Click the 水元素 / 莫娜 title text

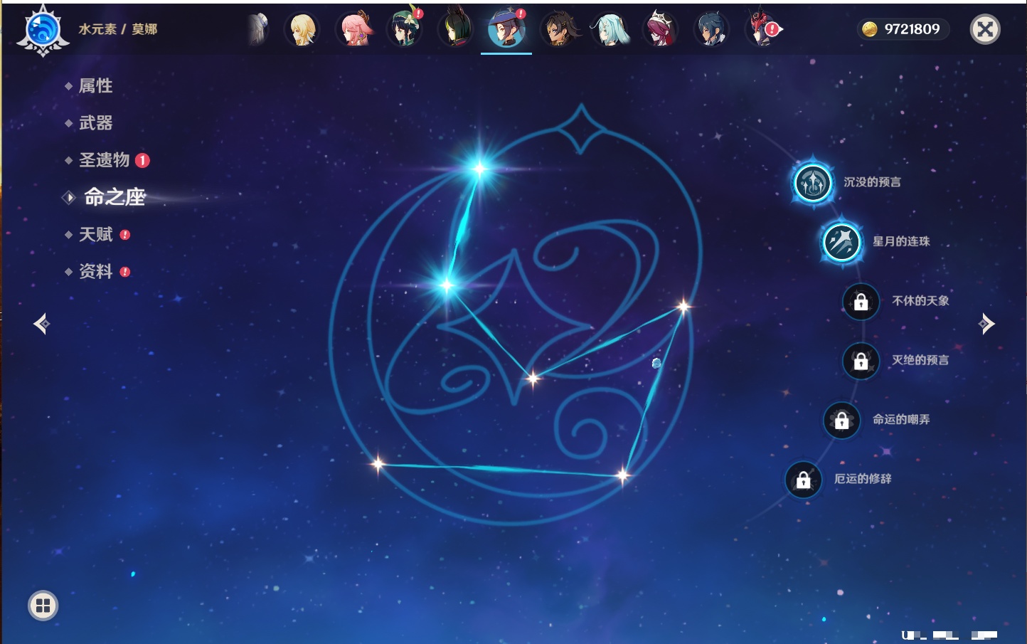click(118, 29)
